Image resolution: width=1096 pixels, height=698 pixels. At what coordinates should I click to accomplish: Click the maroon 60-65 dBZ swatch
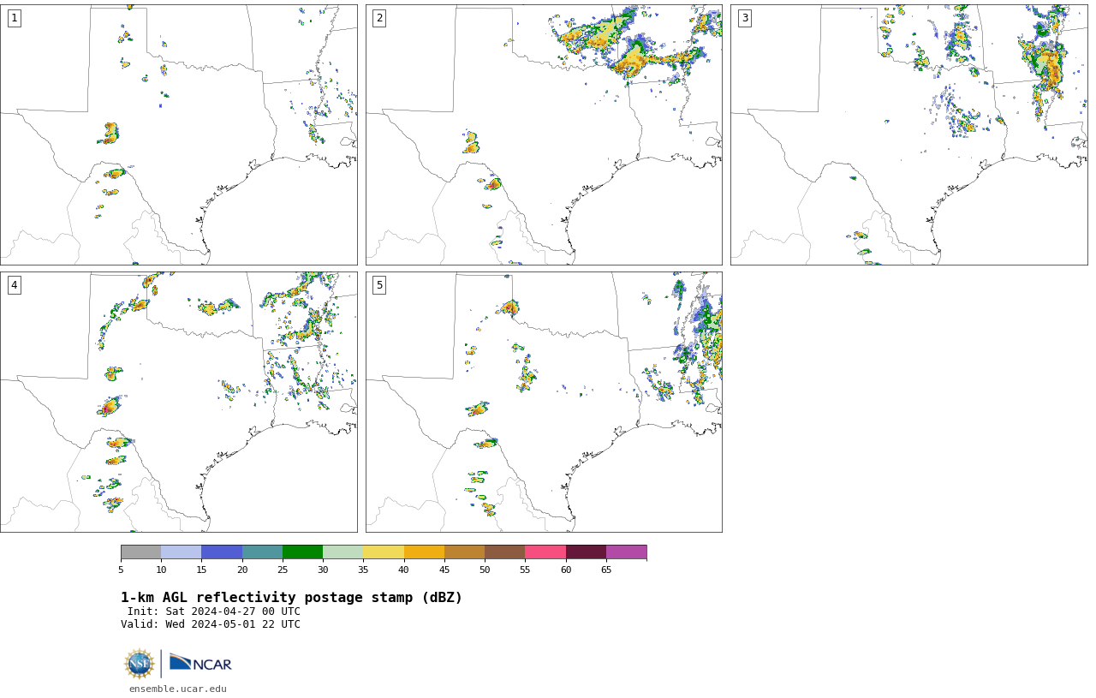[x=586, y=552]
